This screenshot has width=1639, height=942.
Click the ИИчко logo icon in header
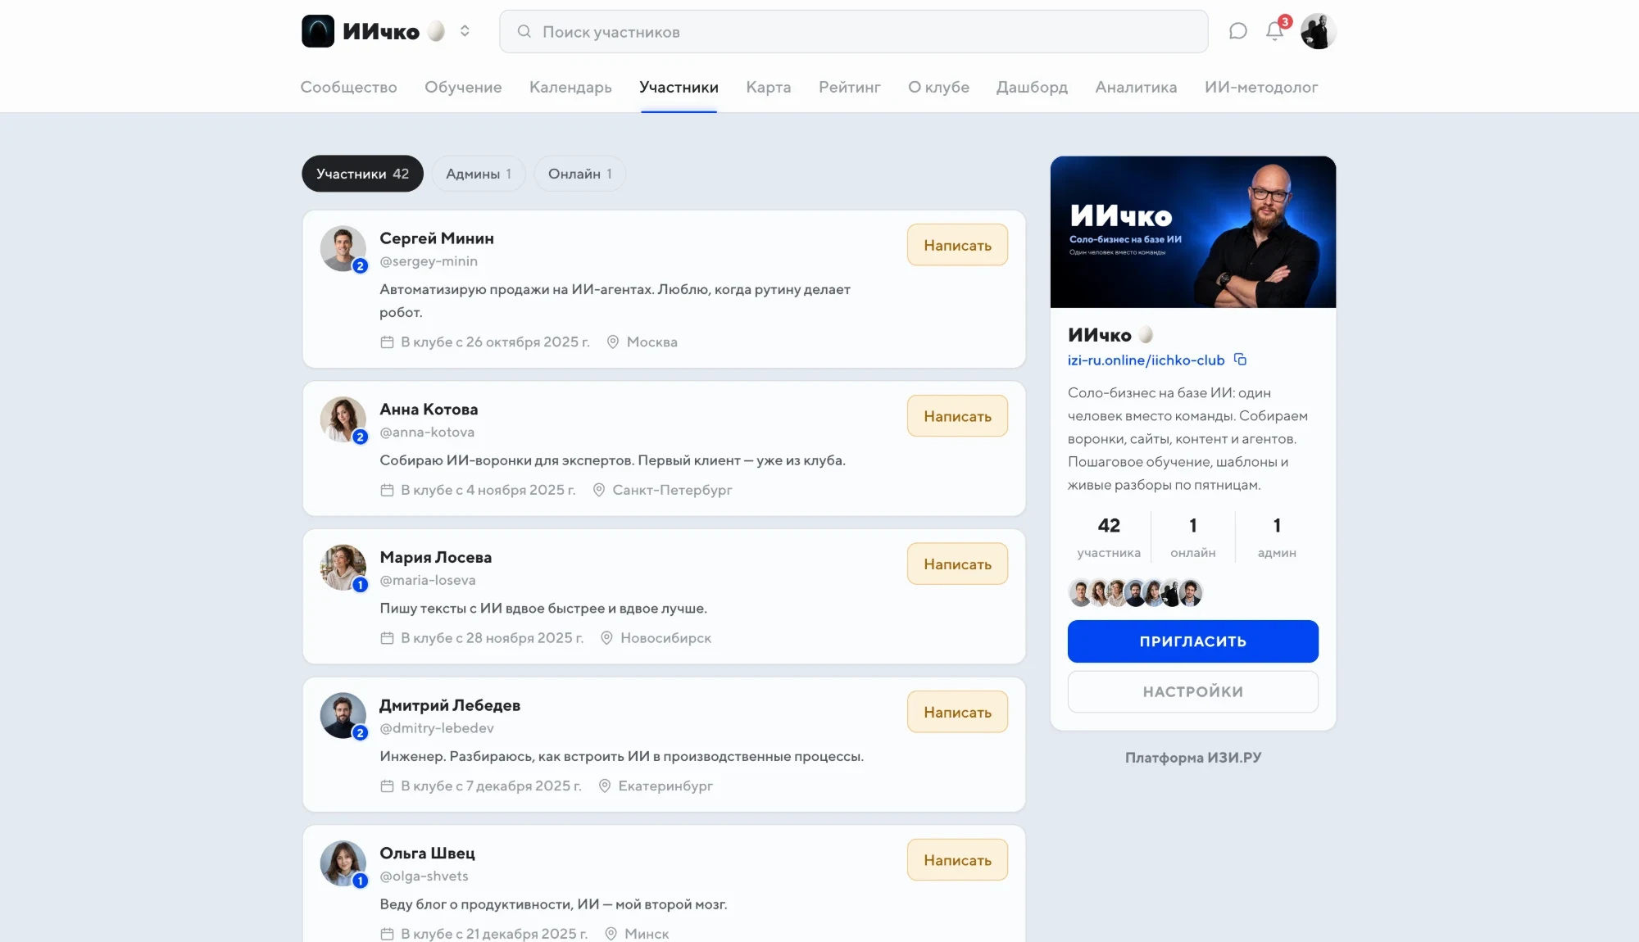coord(318,31)
